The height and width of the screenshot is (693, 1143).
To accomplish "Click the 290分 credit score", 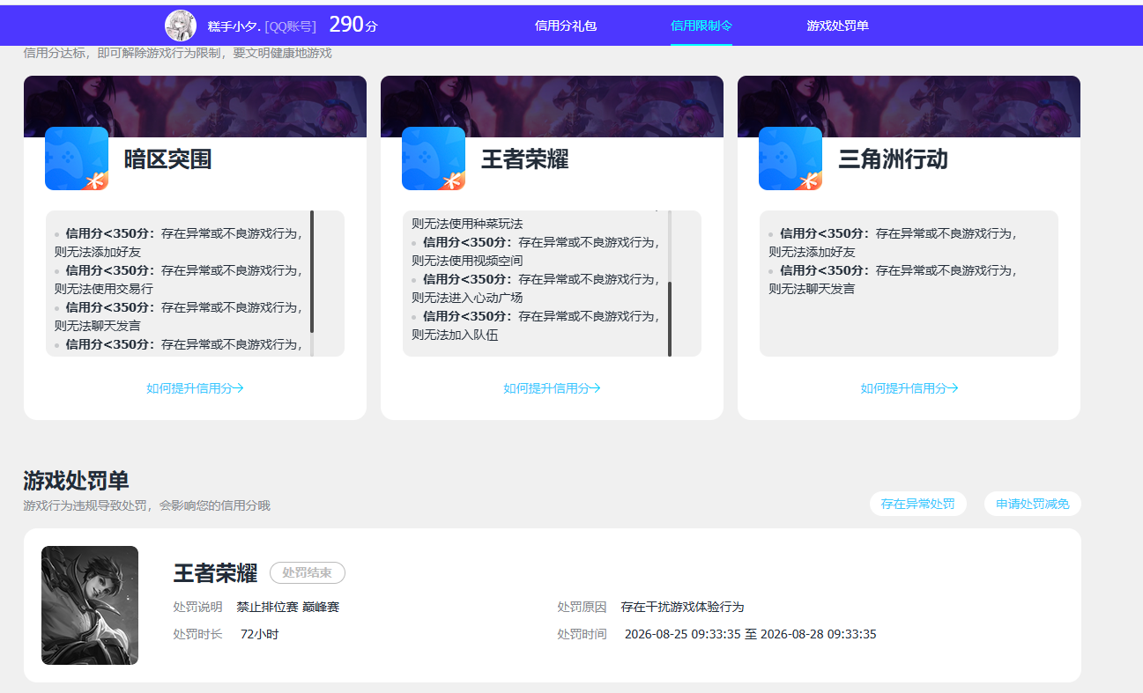I will click(x=353, y=26).
